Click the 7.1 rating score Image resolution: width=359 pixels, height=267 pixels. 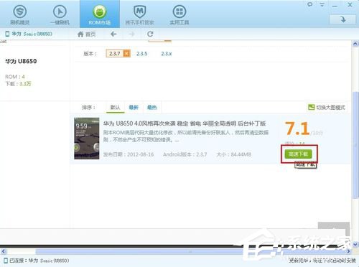(297, 128)
